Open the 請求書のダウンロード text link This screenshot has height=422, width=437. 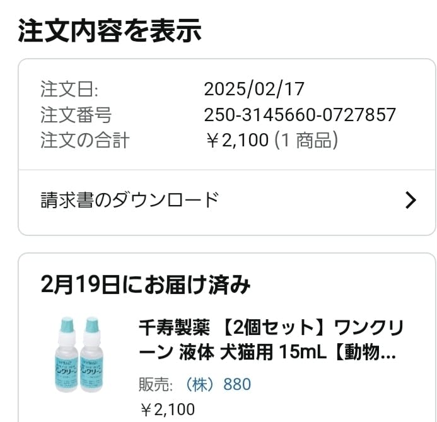coord(130,200)
